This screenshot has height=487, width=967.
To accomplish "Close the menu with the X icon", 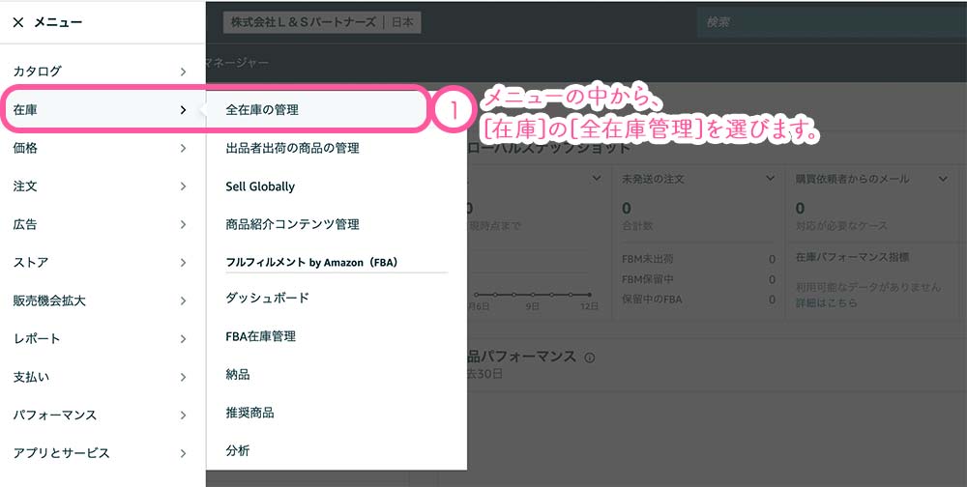I will 18,22.
